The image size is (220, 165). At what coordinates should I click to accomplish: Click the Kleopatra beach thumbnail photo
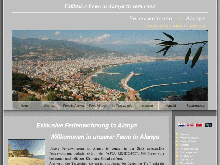27,152
